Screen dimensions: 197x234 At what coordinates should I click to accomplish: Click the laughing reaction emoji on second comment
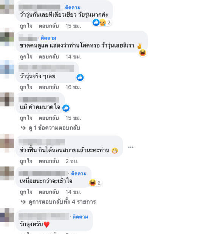pos(143,53)
